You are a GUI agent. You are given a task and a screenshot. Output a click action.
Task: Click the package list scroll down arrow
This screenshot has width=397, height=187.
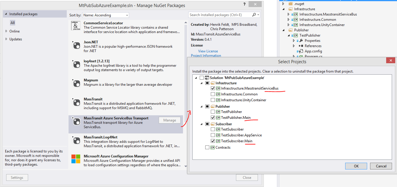point(185,166)
